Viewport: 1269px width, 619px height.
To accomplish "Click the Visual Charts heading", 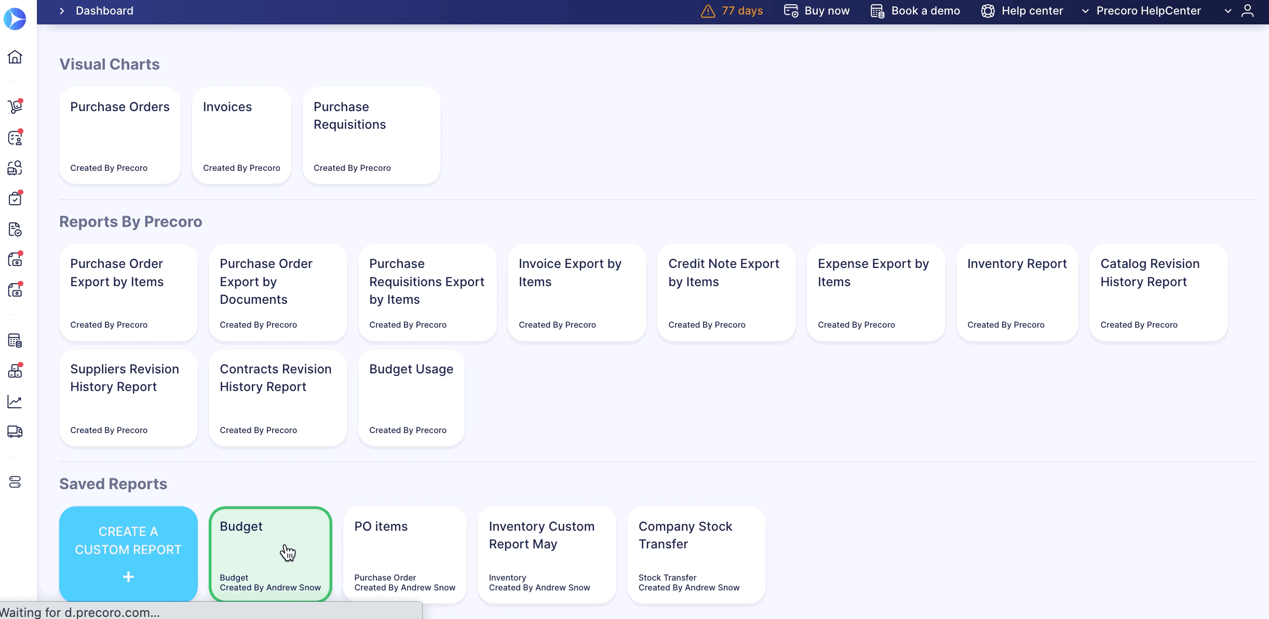I will 110,64.
